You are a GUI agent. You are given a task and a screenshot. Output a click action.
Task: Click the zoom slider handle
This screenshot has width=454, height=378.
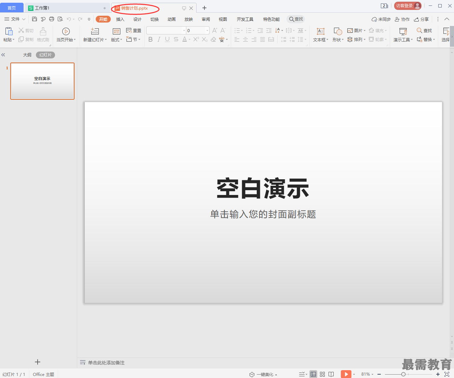[x=403, y=374]
